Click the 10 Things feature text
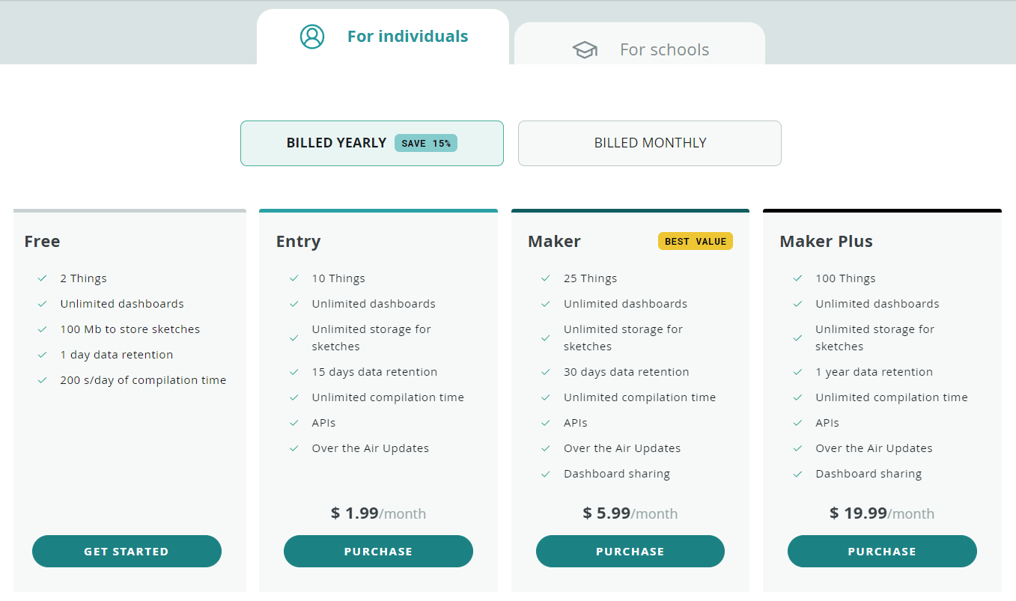This screenshot has width=1016, height=601. coord(338,278)
